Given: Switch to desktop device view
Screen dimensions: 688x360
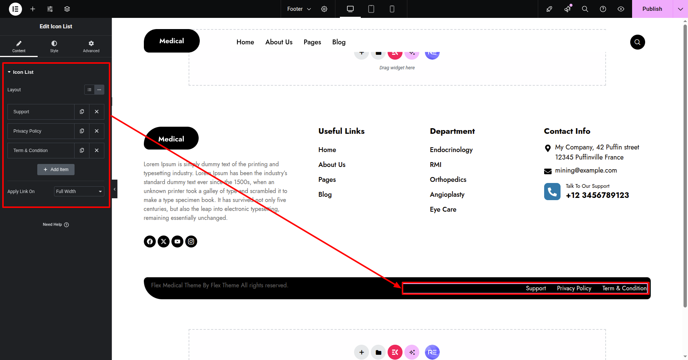Looking at the screenshot, I should 350,9.
